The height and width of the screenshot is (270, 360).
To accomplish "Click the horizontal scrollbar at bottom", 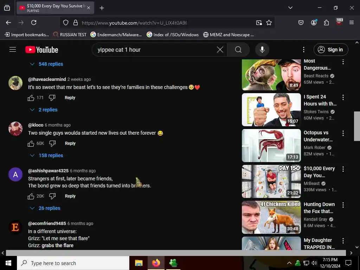I will [x=176, y=253].
